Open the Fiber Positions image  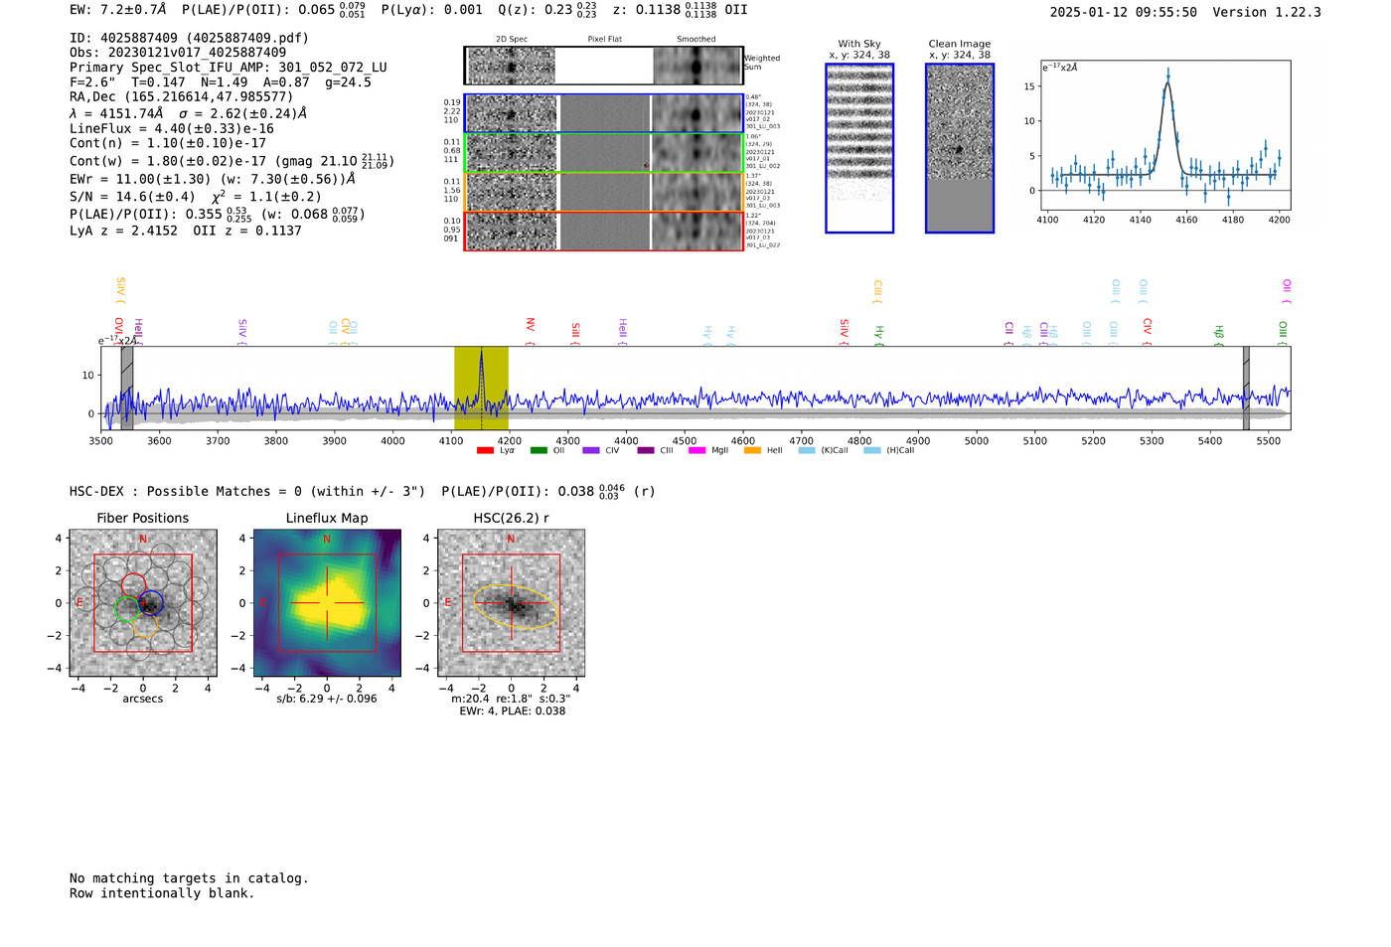[x=143, y=603]
